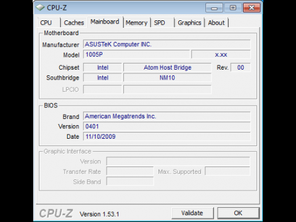This screenshot has width=296, height=222.
Task: Click the CPU-Z title bar icon
Action: coord(40,7)
